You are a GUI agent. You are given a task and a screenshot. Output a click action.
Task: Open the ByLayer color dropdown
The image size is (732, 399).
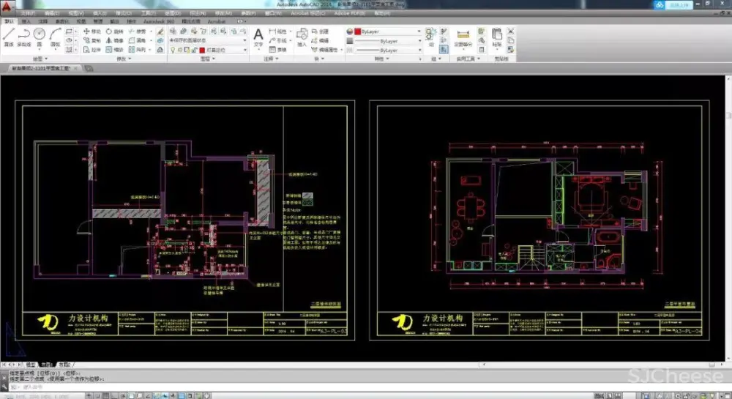[419, 31]
